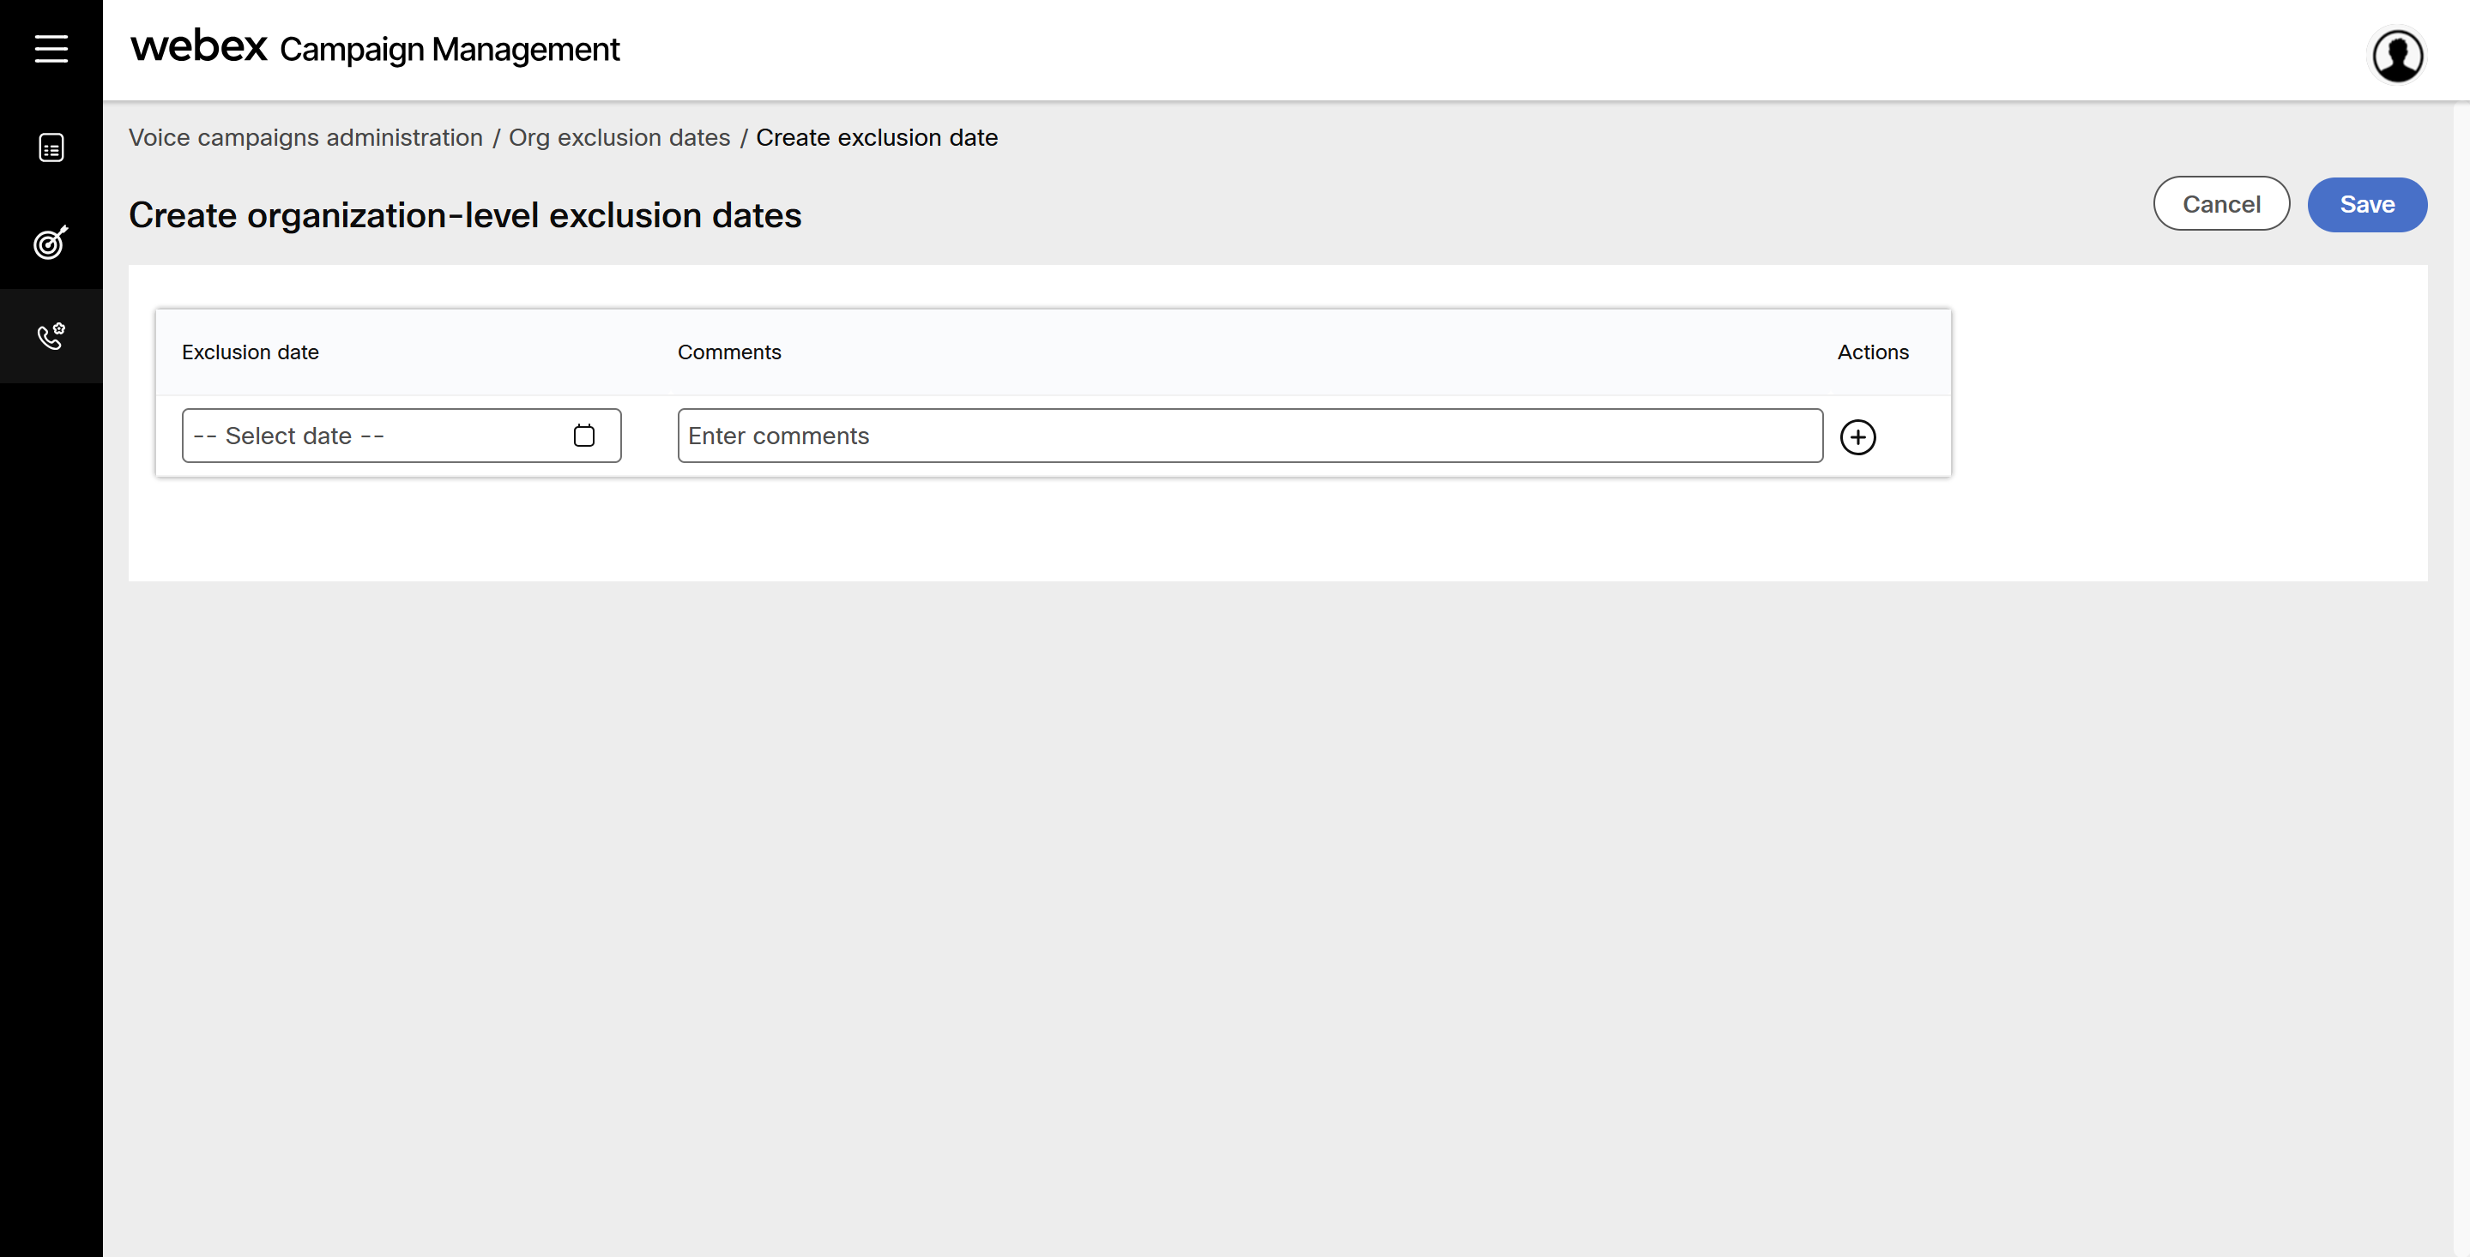The width and height of the screenshot is (2470, 1257).
Task: Click the list report icon in sidebar
Action: tap(51, 147)
